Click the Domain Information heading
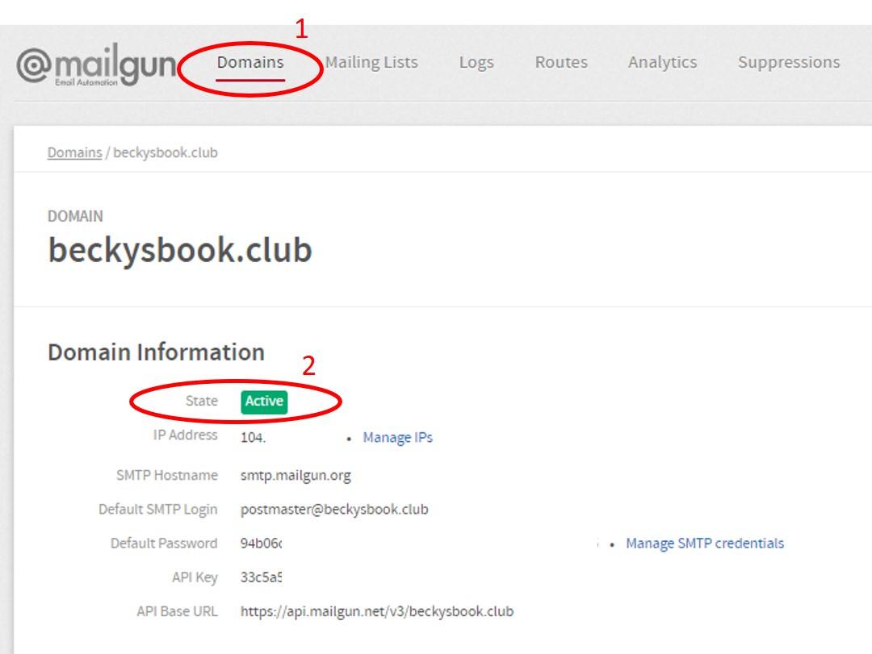The width and height of the screenshot is (872, 654). [x=157, y=352]
